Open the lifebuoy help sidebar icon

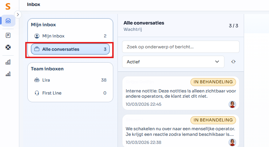pos(8,47)
